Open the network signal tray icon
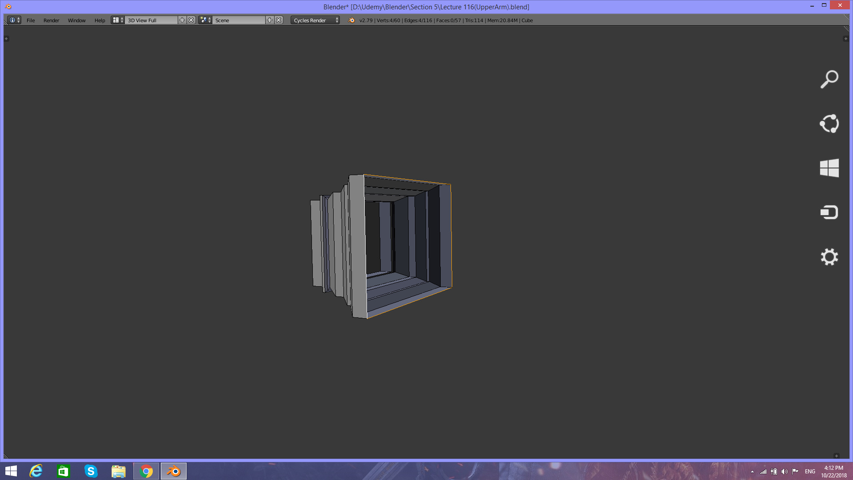This screenshot has height=480, width=853. click(x=763, y=472)
